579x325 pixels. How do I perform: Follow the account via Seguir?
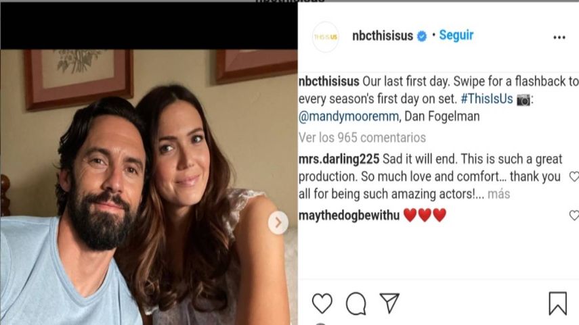[x=456, y=35]
